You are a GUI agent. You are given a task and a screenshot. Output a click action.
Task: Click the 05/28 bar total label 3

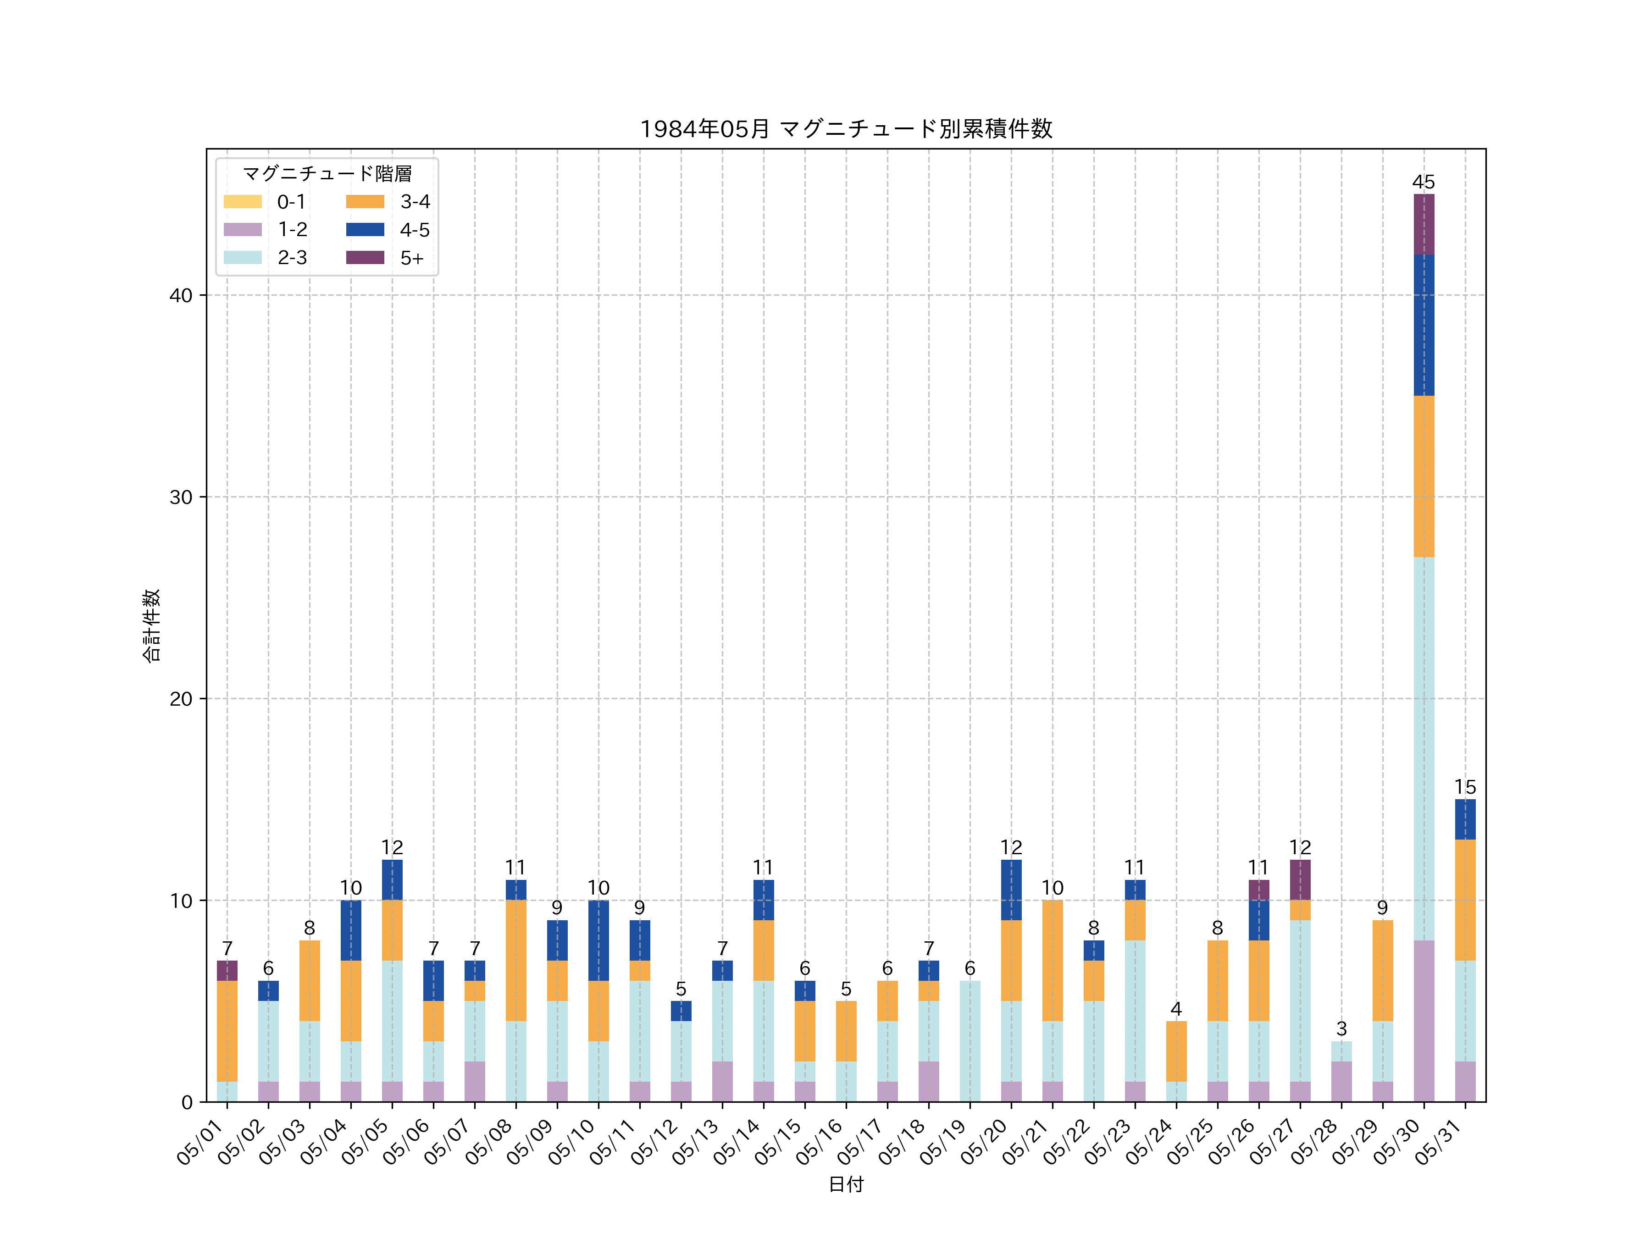[x=1341, y=1029]
